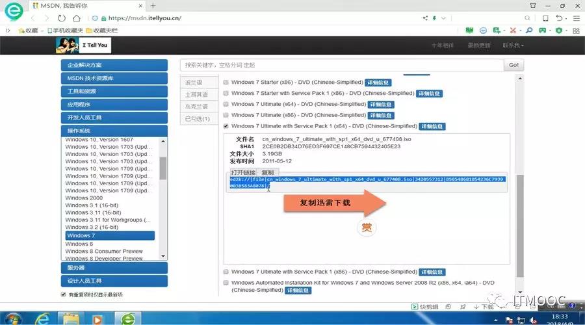Switch to the 复制 tab

268,172
